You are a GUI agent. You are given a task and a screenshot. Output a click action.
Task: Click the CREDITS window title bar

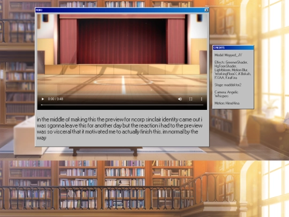(233, 48)
